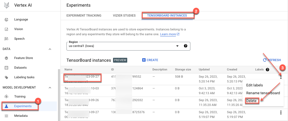Select the Speech icon in sidebar

6,39
